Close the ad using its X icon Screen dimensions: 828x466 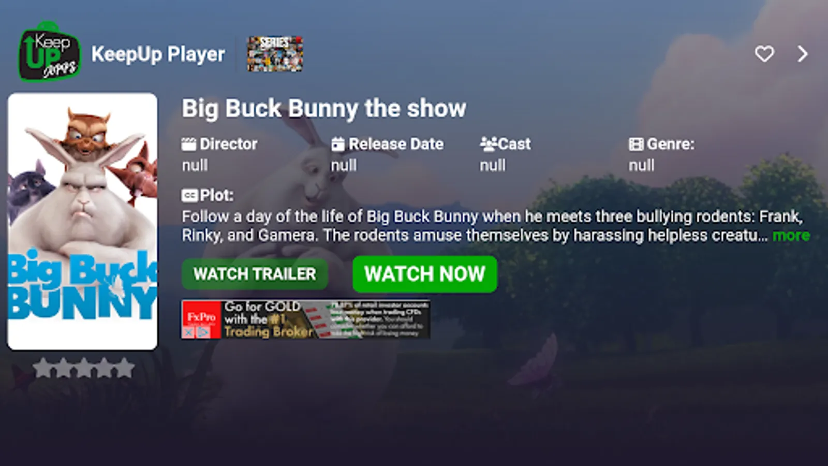pos(188,332)
